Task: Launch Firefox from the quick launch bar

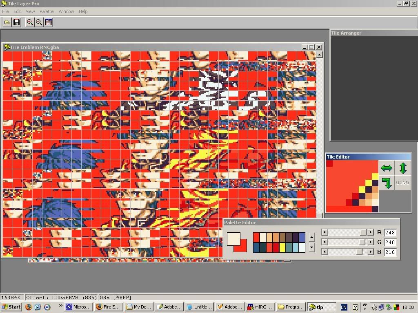Action: click(29, 307)
